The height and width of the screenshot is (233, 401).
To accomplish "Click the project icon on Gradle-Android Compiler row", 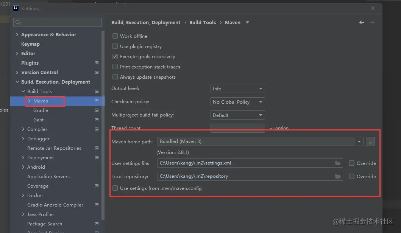I will tap(97, 205).
